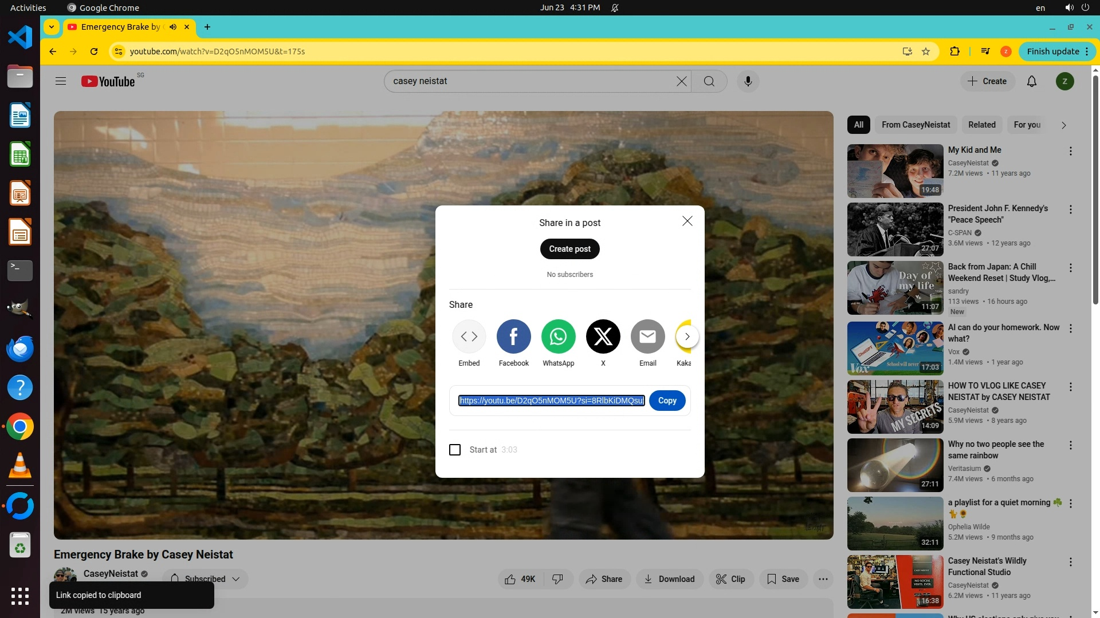Show more filter chips with chevron
The image size is (1100, 618).
pos(1063,125)
